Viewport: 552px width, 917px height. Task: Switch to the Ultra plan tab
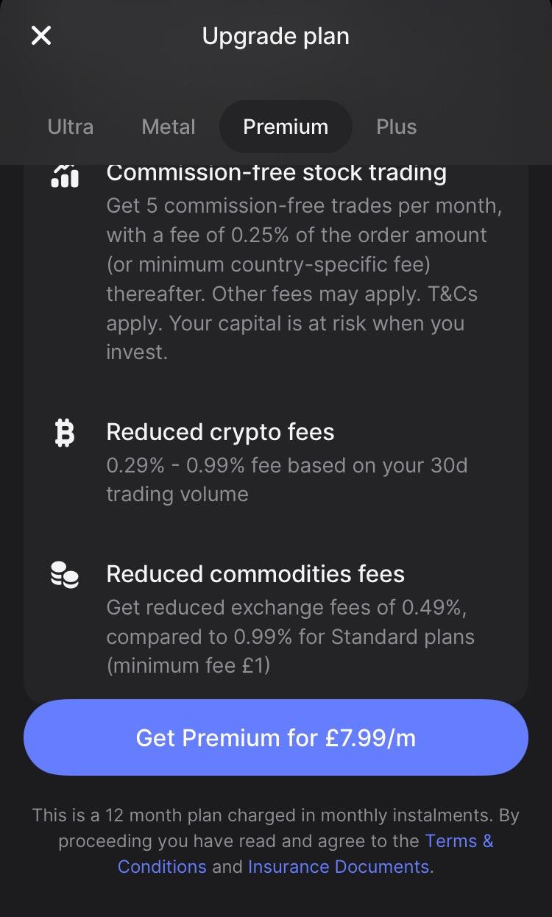click(x=71, y=127)
